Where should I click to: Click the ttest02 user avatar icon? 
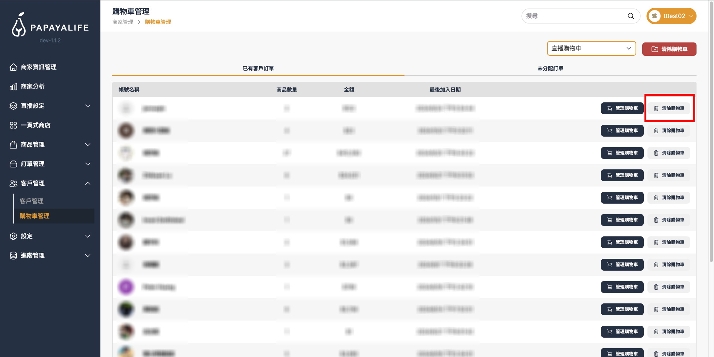point(654,16)
